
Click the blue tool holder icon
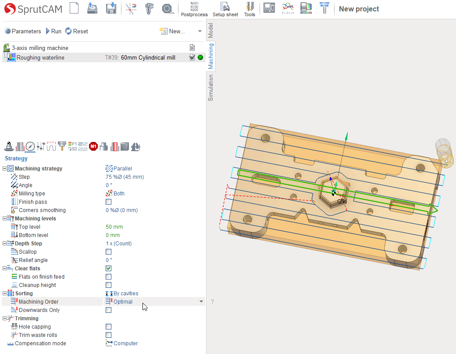click(324, 8)
